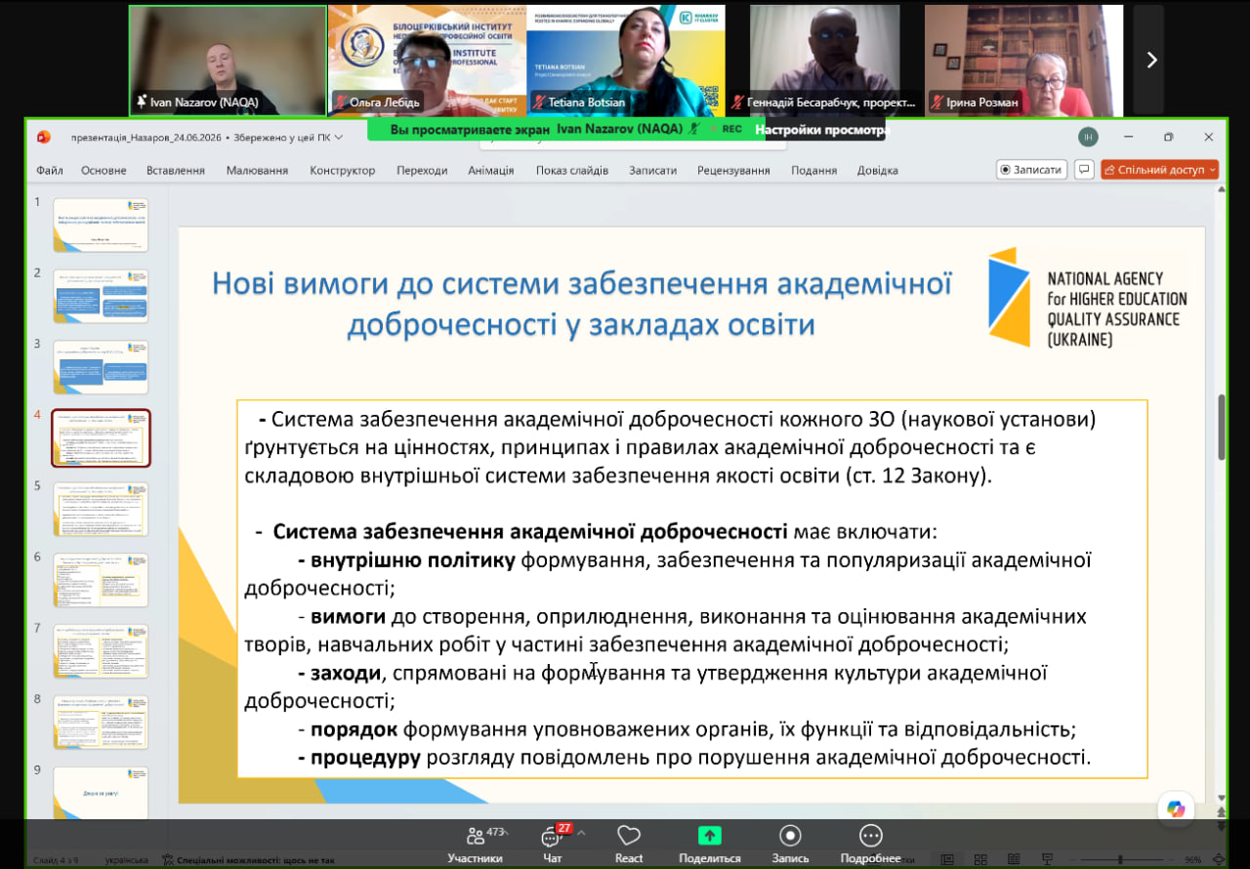1250x869 pixels.
Task: Click the українська language indicator
Action: [126, 860]
